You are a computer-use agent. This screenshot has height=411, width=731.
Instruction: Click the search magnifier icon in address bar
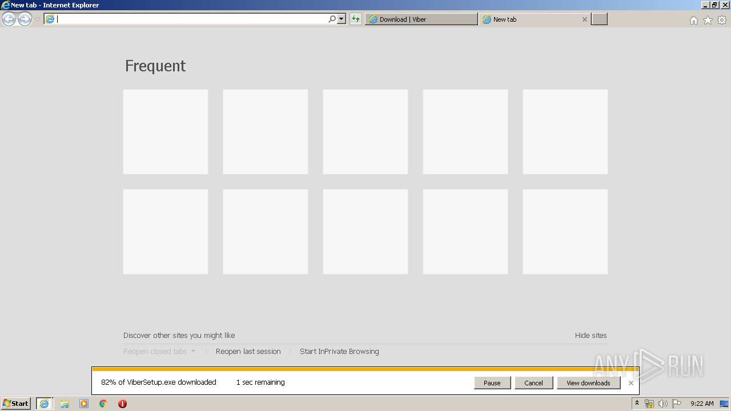pos(332,19)
